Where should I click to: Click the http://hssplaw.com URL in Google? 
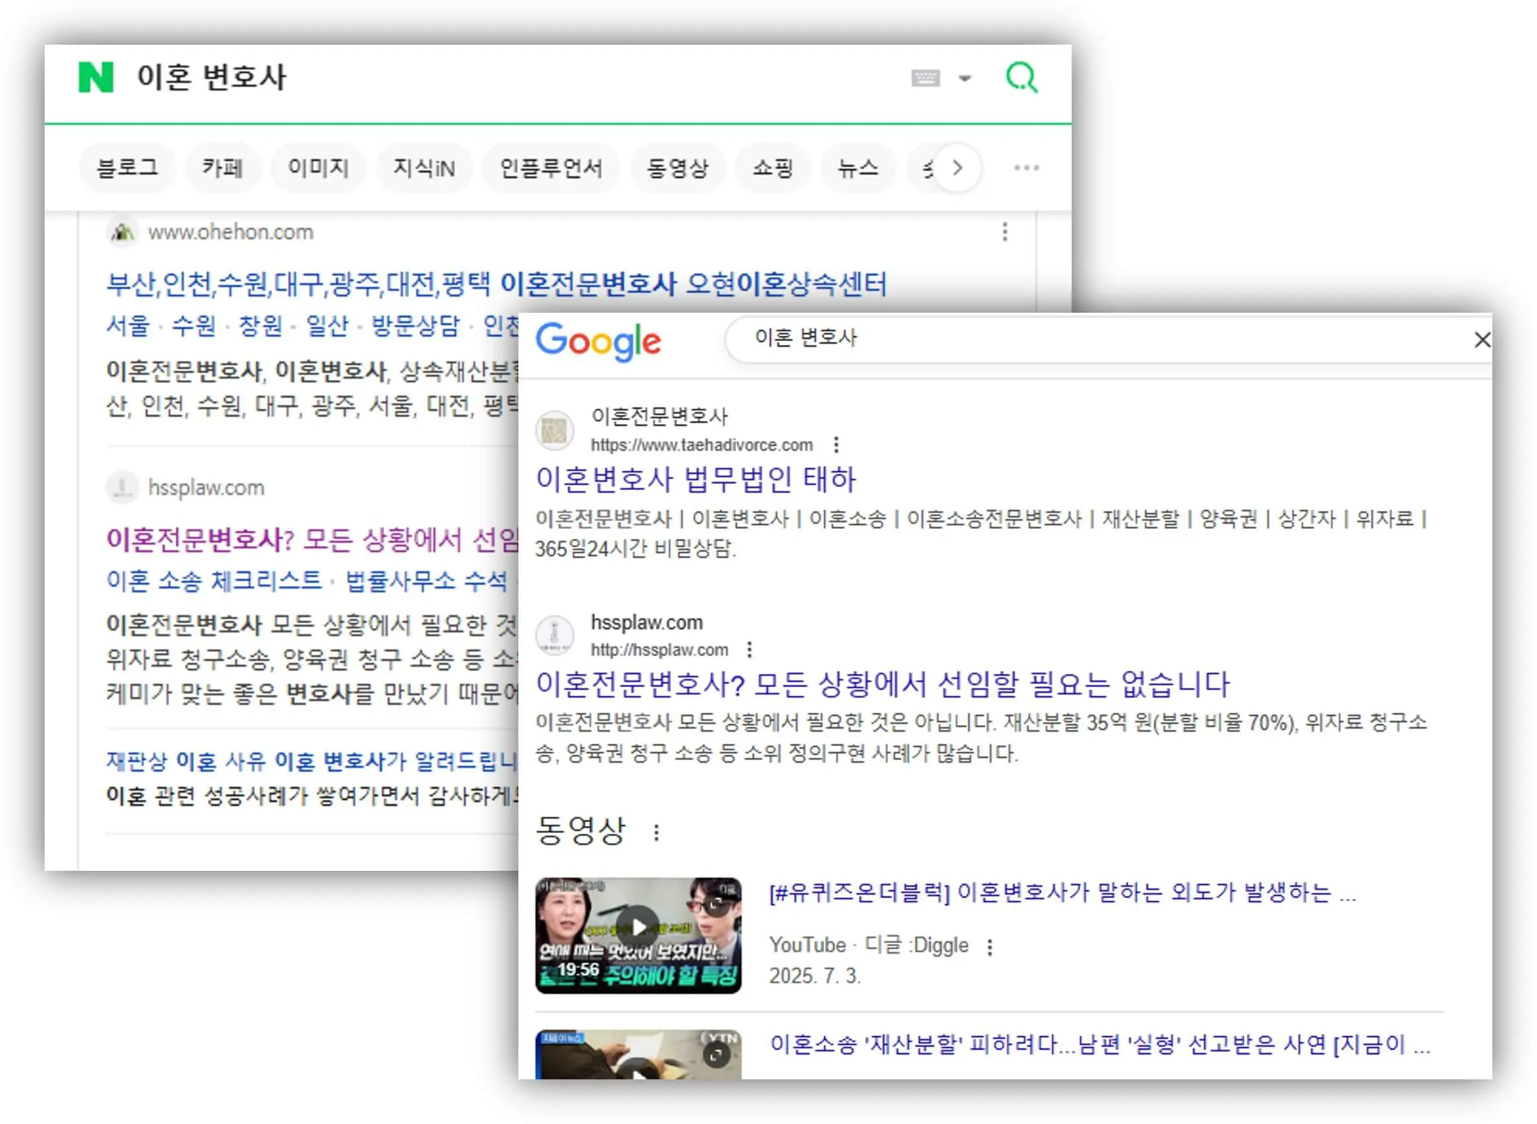click(659, 650)
